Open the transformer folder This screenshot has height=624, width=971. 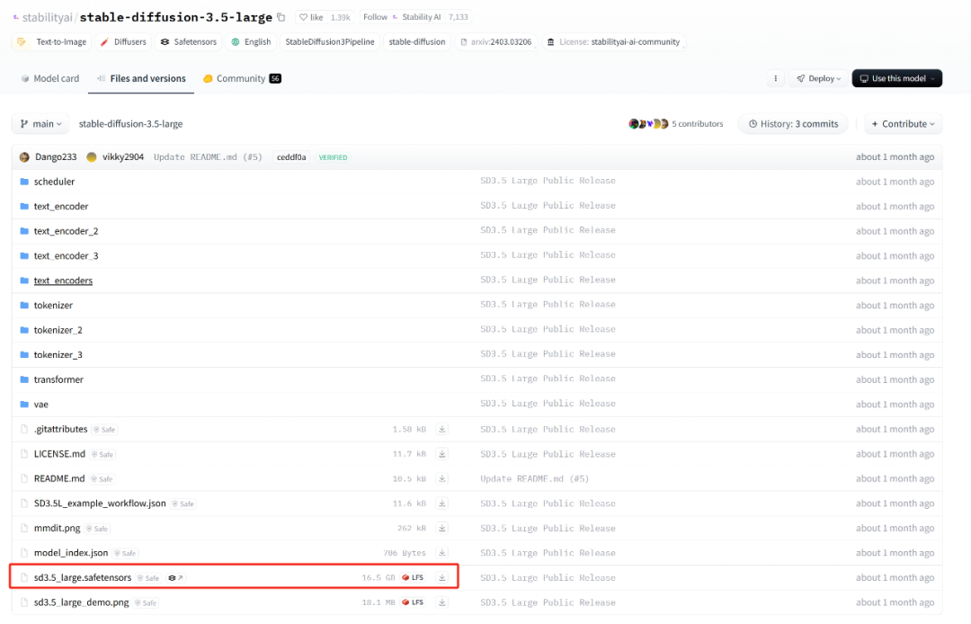pos(58,380)
